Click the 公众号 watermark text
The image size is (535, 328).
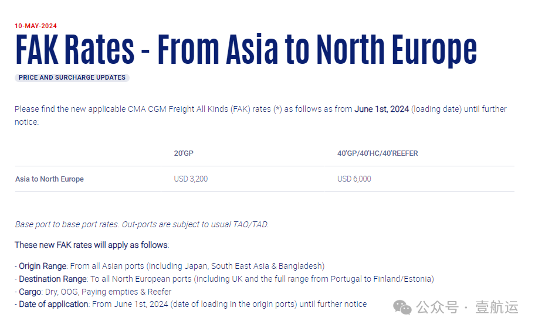tap(438, 307)
